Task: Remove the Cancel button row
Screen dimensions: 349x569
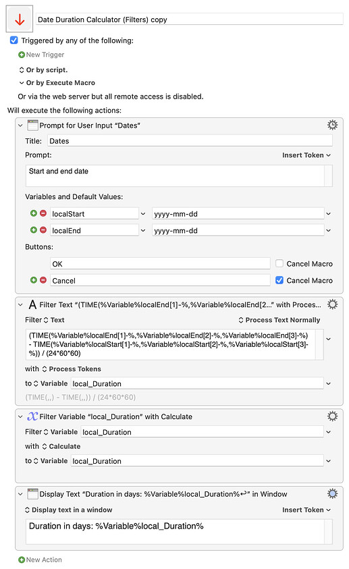Action: pos(43,280)
